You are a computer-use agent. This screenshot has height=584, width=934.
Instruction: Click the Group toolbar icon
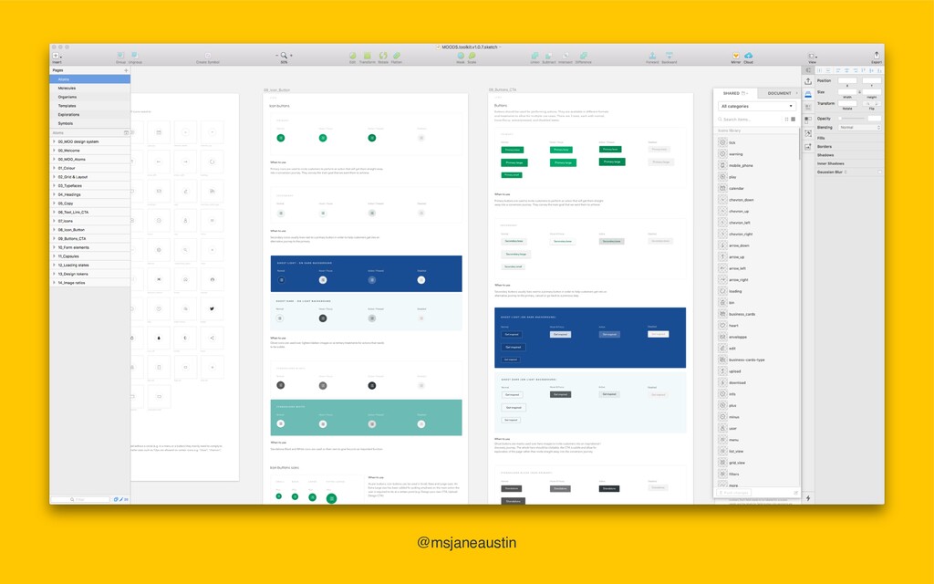120,57
